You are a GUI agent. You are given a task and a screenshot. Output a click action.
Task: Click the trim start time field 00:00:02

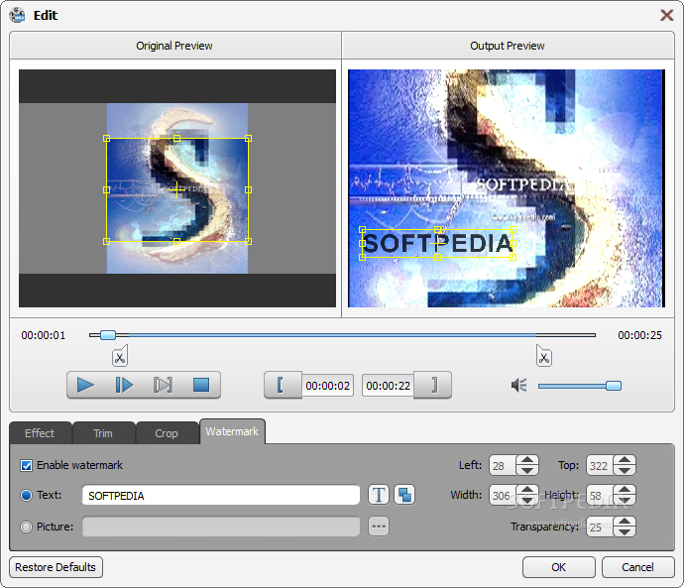point(327,386)
